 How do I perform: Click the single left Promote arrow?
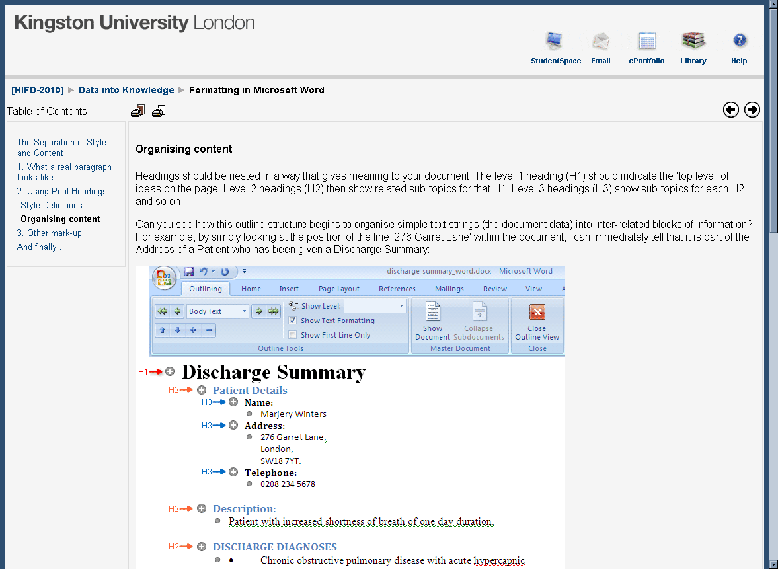pos(177,311)
